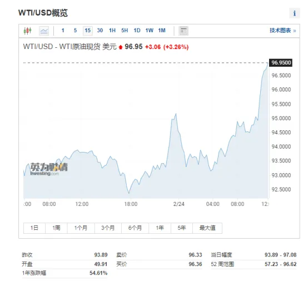This screenshot has width=308, height=290.
Task: Click the WTI/USD概览 heading
Action: (x=43, y=13)
